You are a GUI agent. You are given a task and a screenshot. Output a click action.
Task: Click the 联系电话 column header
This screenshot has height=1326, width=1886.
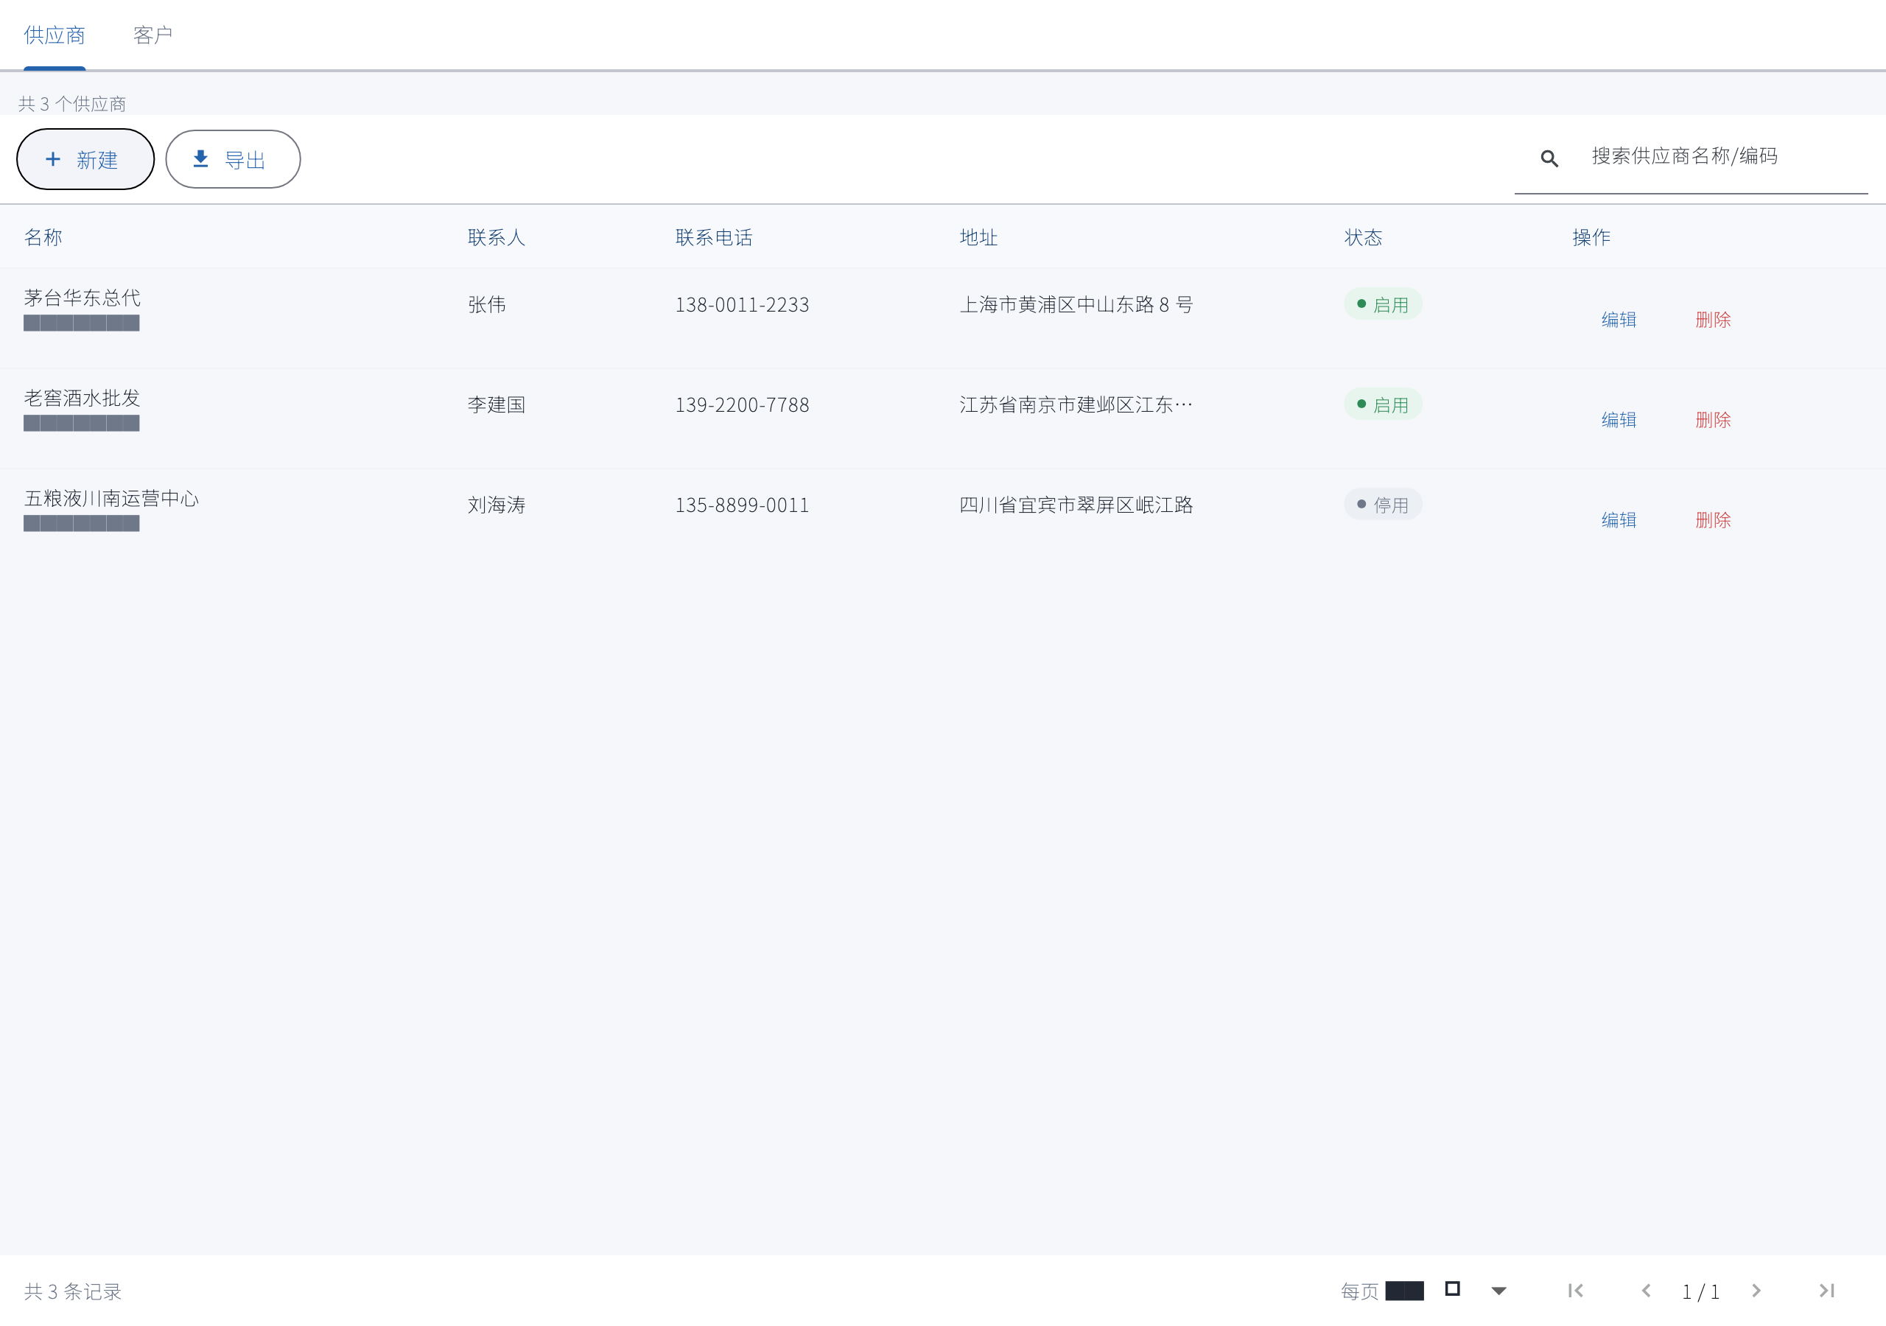714,237
